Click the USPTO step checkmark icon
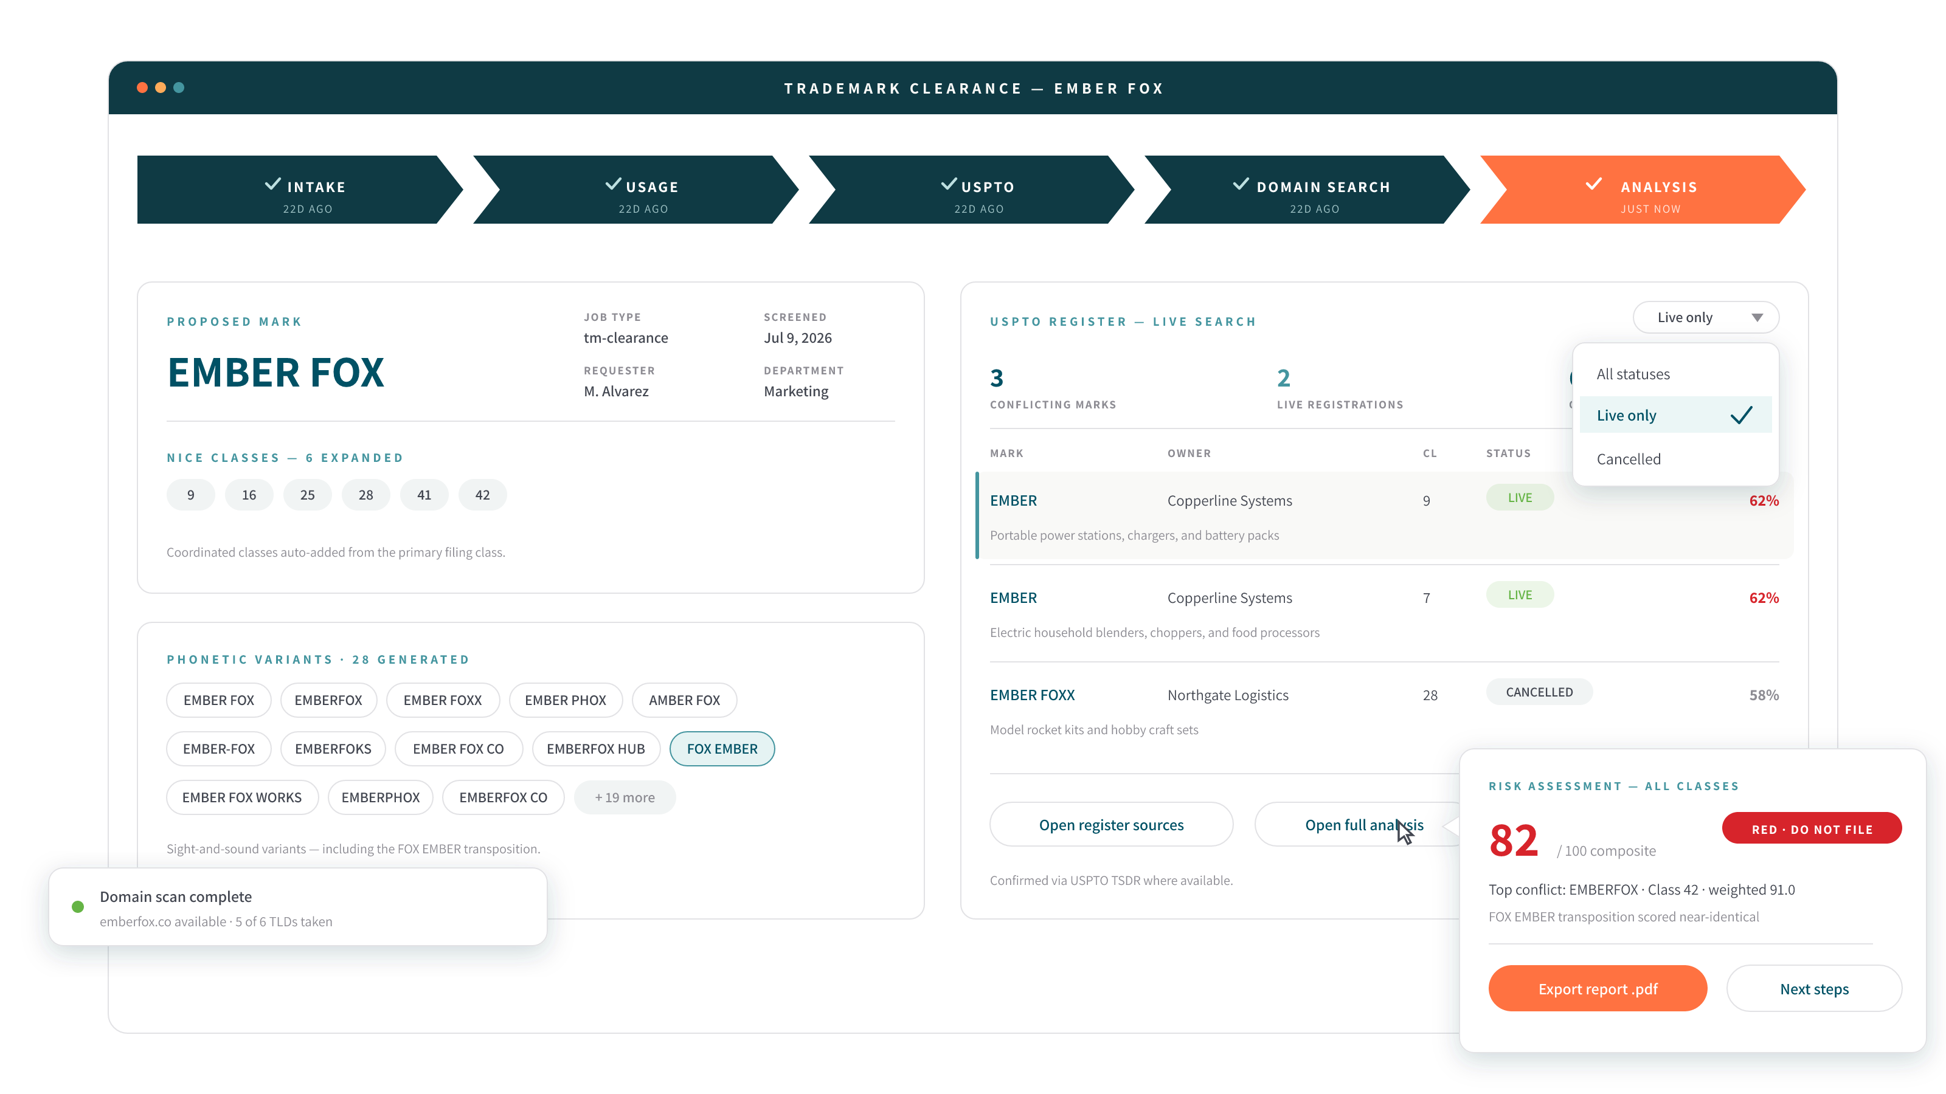 coord(949,184)
